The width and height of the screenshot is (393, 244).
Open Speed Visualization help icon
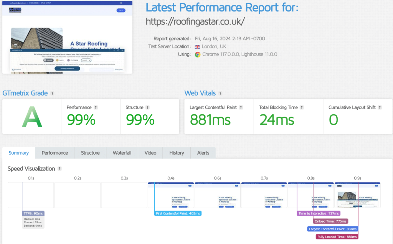click(x=59, y=168)
